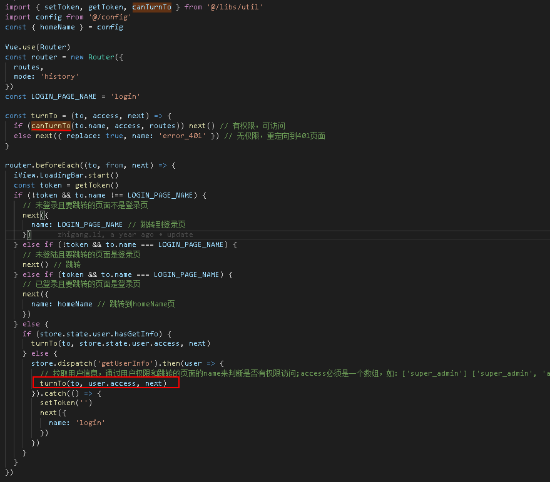
Task: Click the Vue.use(Router) line
Action: coord(38,47)
